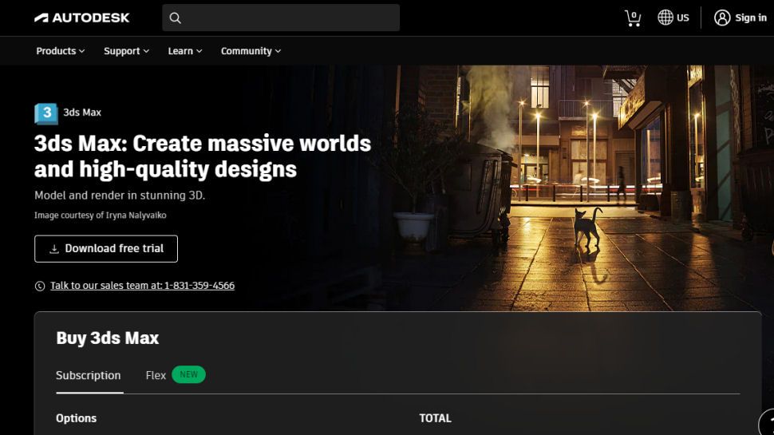Expand the Support menu
Screen dimensions: 774x435
click(x=126, y=51)
